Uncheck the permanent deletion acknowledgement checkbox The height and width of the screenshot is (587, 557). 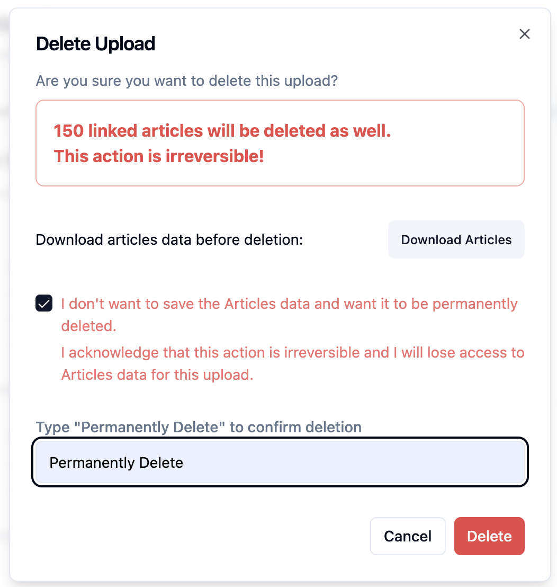44,304
